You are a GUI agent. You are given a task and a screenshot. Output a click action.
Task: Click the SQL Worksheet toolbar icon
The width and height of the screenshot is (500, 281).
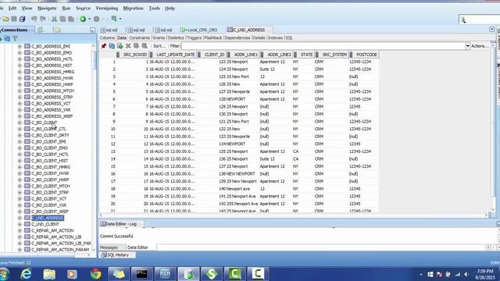pyautogui.click(x=114, y=19)
